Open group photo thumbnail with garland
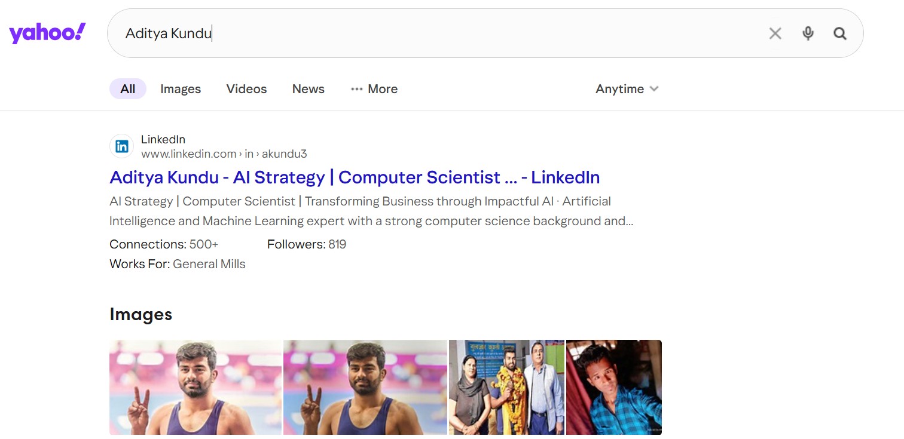Viewport: 904px width, 439px height. click(x=506, y=387)
